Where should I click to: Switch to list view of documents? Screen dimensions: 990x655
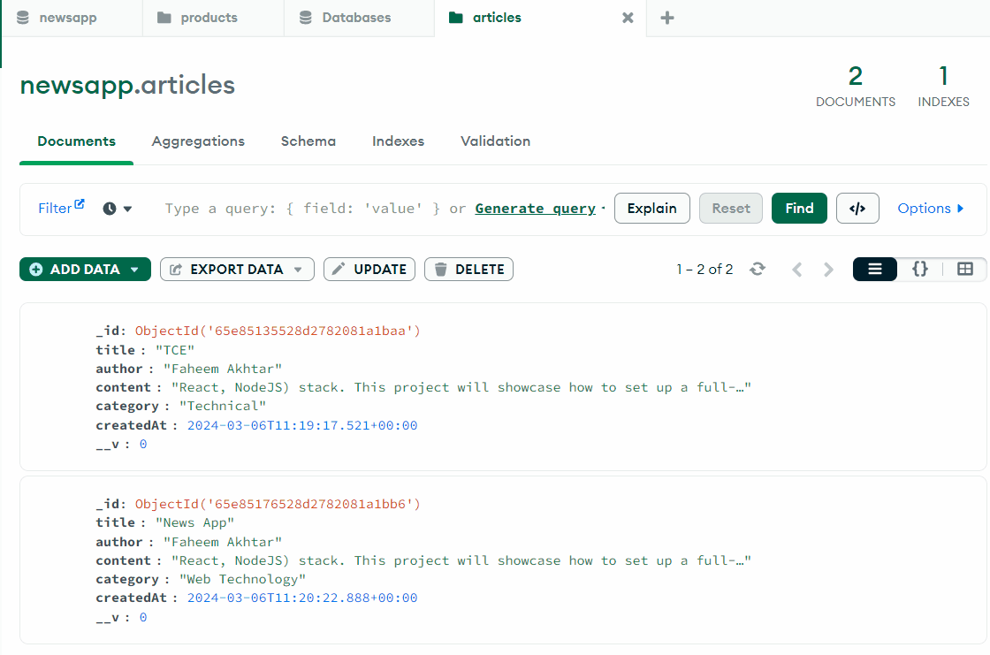(875, 270)
